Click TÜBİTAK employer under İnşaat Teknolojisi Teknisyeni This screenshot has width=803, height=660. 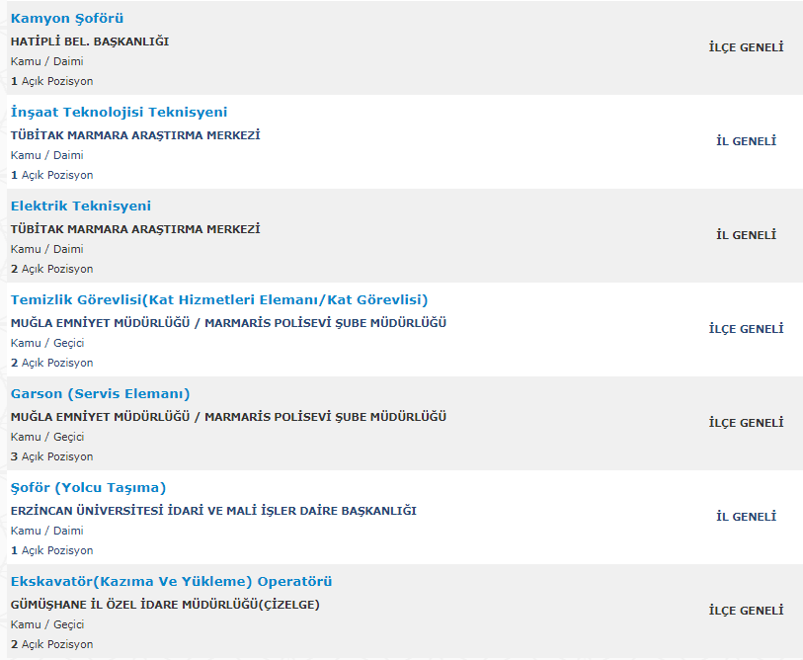pyautogui.click(x=135, y=135)
